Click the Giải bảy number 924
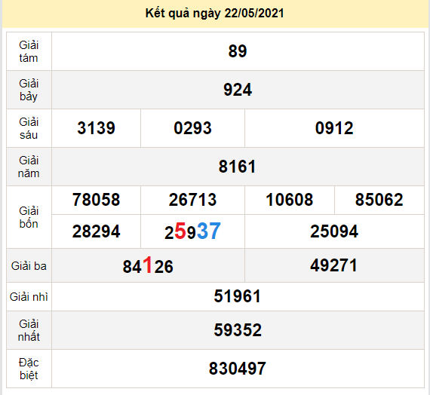 point(238,90)
